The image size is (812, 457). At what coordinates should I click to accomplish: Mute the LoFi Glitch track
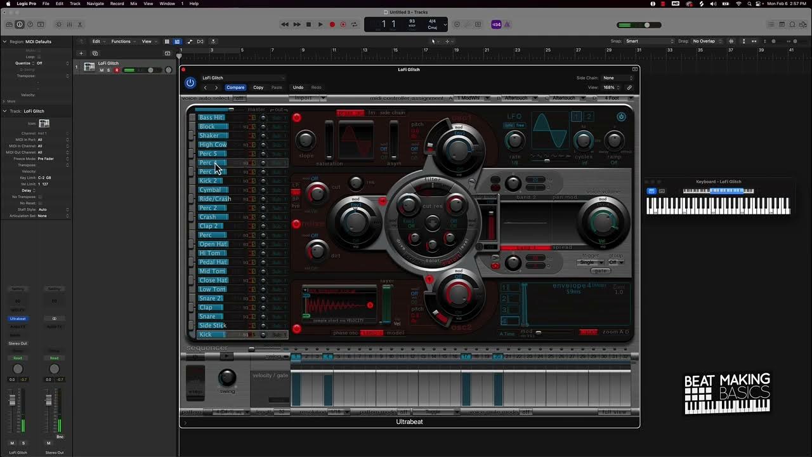click(101, 70)
